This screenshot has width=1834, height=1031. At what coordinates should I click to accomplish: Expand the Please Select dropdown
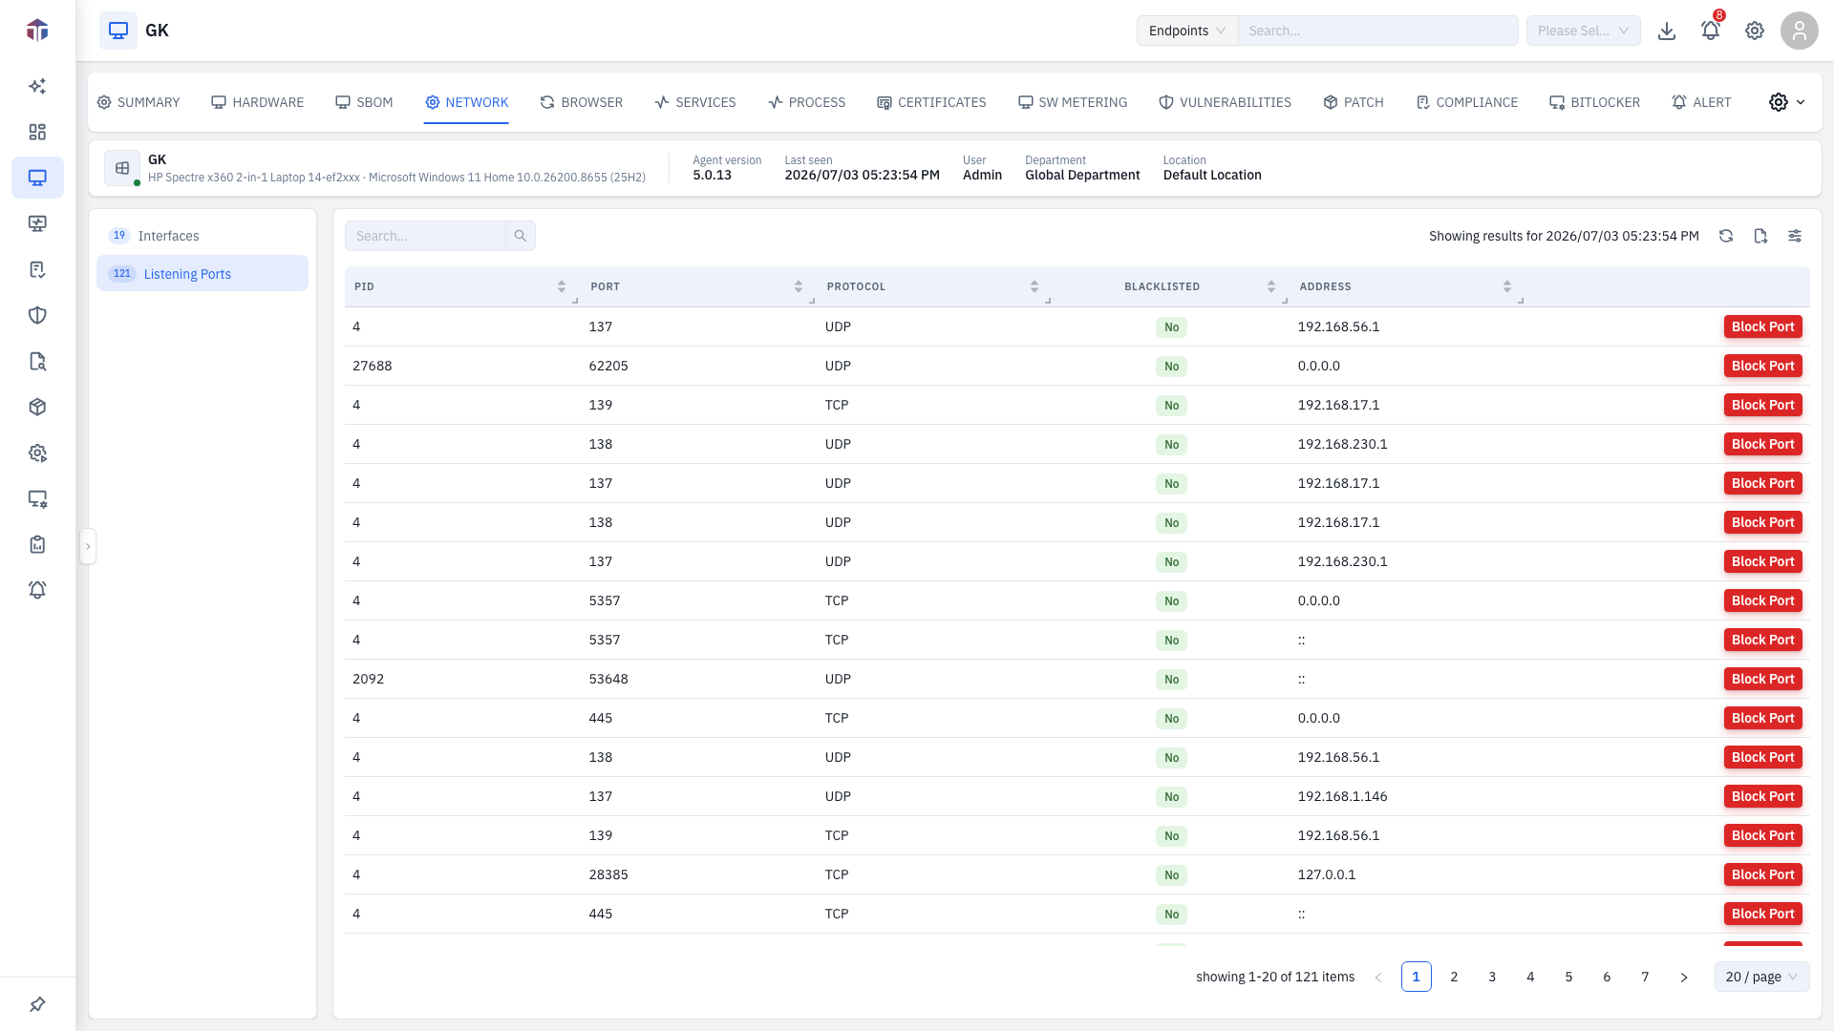(x=1583, y=31)
